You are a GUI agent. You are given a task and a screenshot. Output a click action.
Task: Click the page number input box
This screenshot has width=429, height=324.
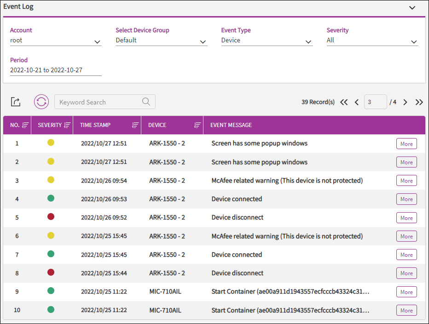point(375,102)
